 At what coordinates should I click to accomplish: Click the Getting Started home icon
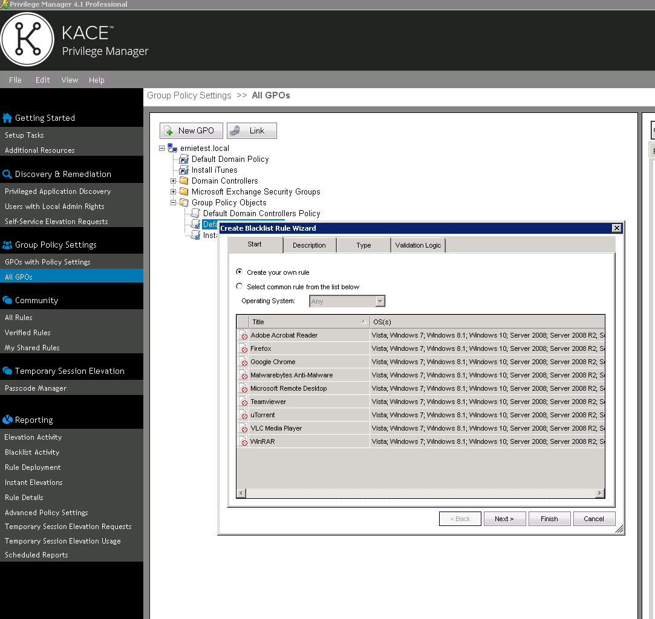click(x=7, y=118)
